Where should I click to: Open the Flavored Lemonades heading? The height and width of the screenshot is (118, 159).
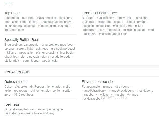point(98,82)
